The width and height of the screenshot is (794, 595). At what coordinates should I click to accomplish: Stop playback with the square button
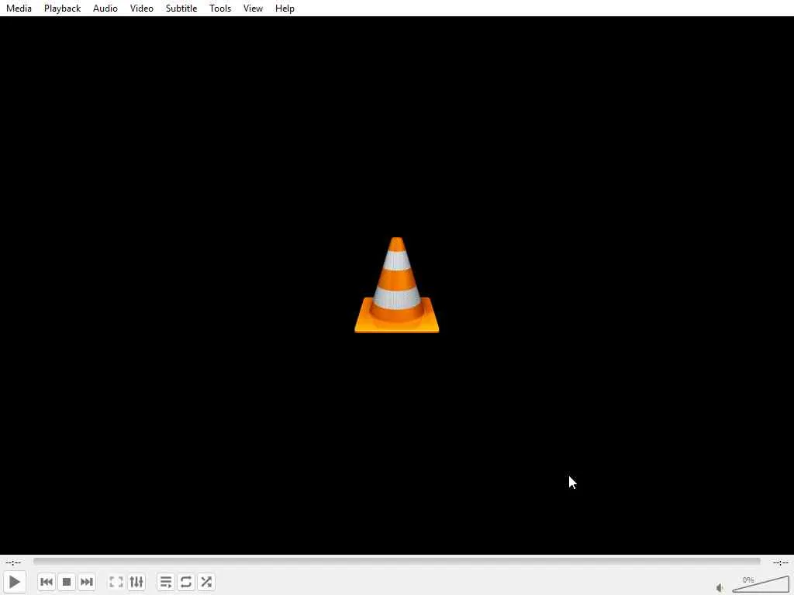tap(67, 582)
